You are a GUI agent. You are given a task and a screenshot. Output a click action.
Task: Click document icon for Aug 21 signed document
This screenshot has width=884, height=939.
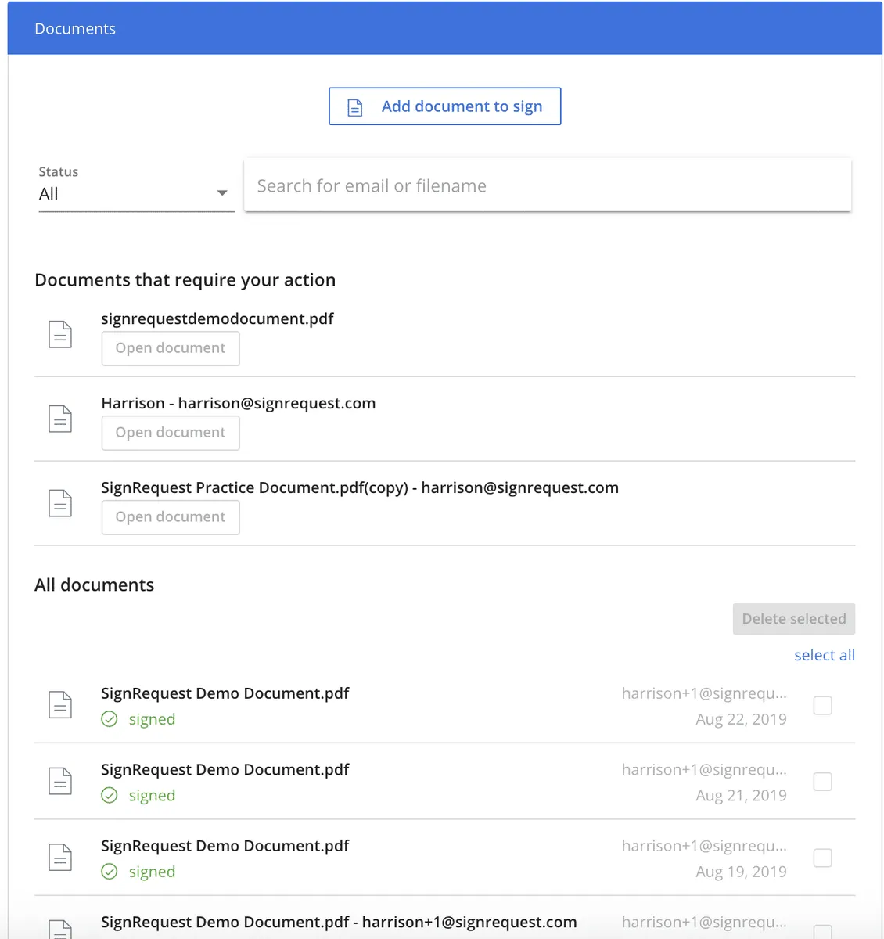point(60,781)
